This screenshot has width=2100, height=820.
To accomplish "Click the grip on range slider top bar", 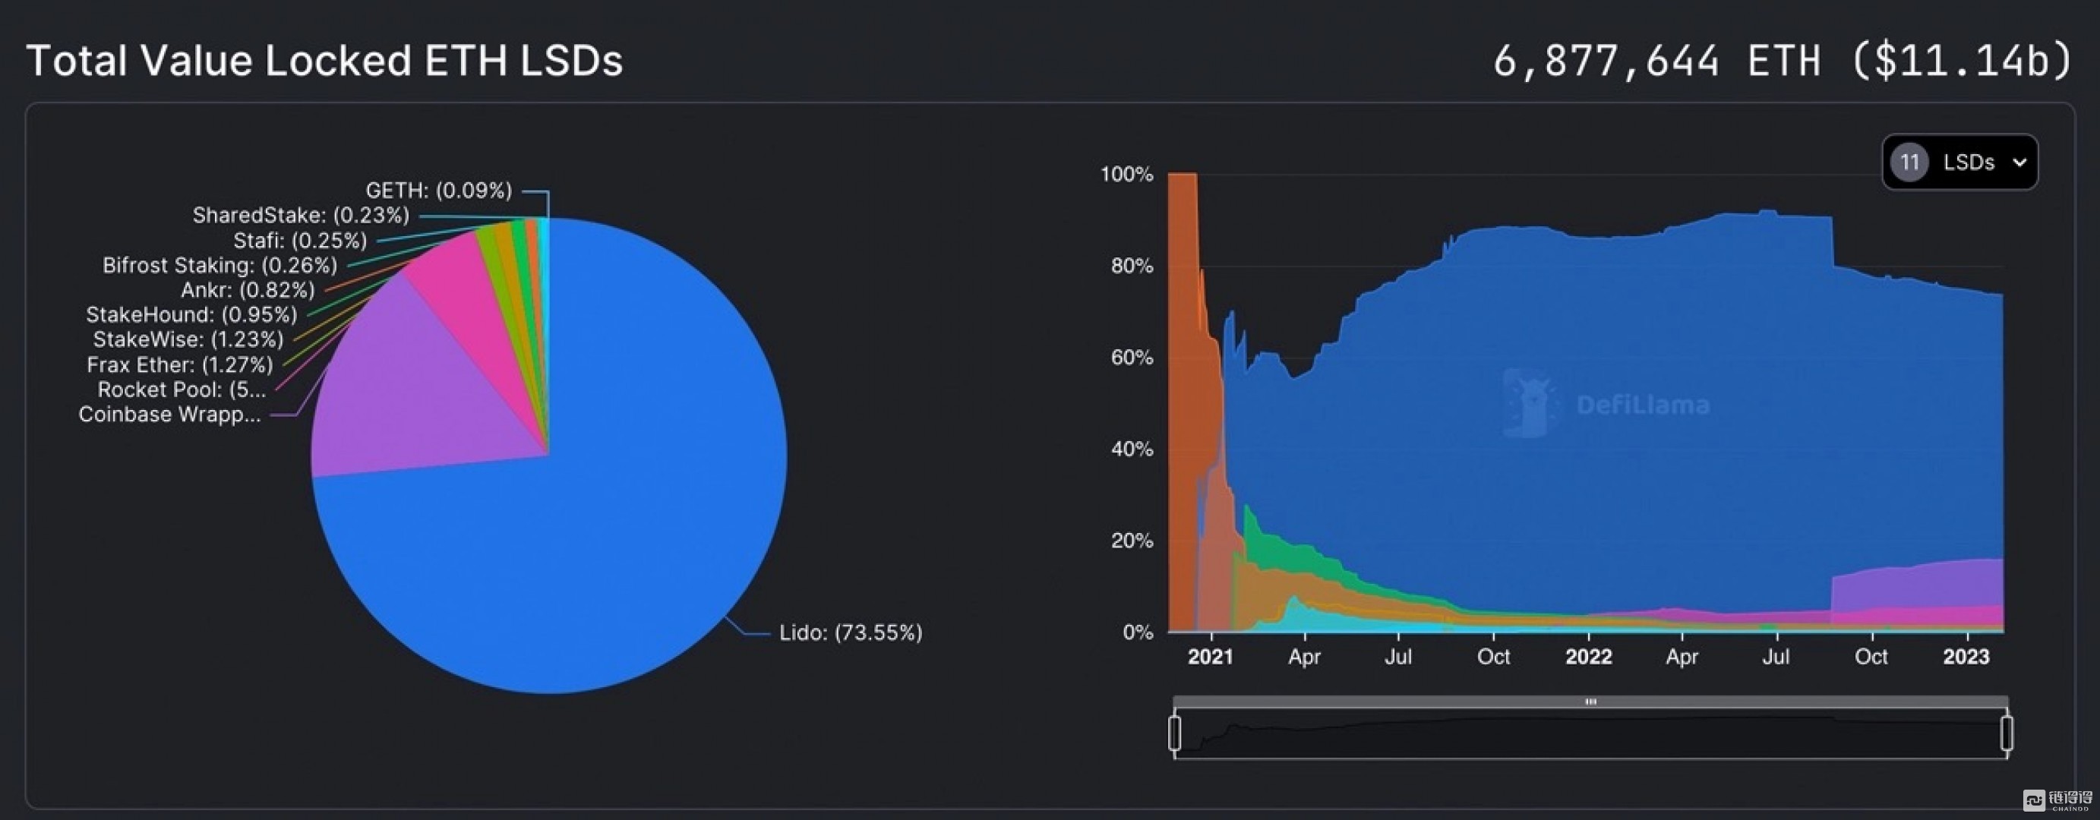I will pos(1590,701).
